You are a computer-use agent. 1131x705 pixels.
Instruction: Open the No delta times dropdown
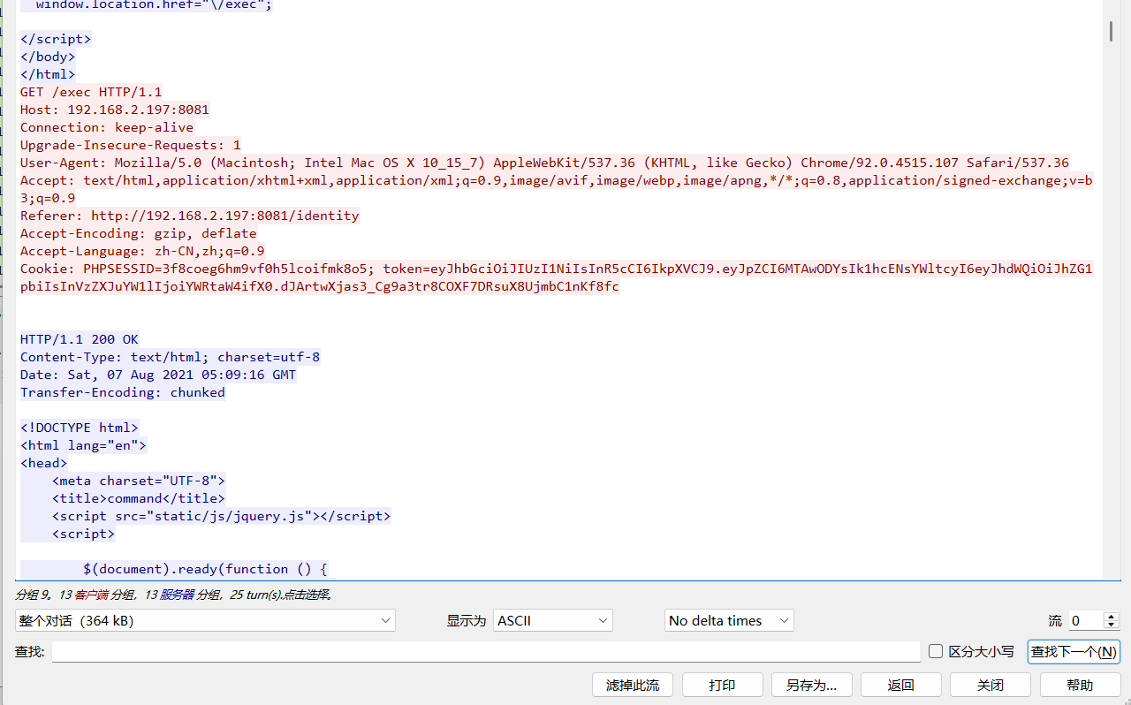tap(729, 621)
